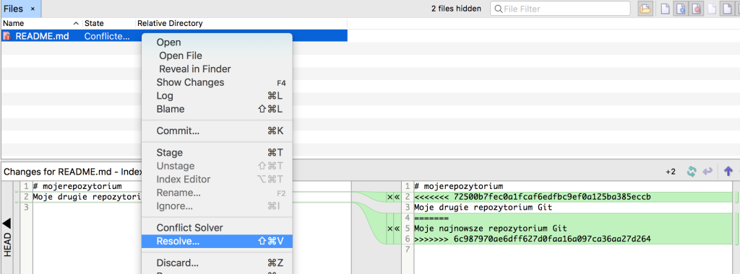Toggle the file icon with blue star
Viewport: 740px width, 274px height.
pyautogui.click(x=681, y=9)
